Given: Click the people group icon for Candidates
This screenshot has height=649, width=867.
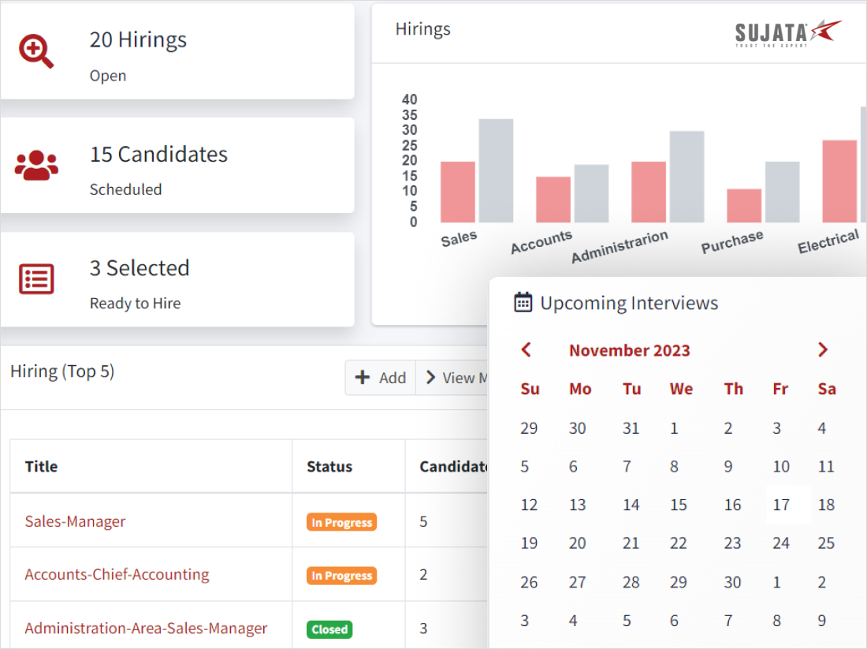Looking at the screenshot, I should (36, 166).
